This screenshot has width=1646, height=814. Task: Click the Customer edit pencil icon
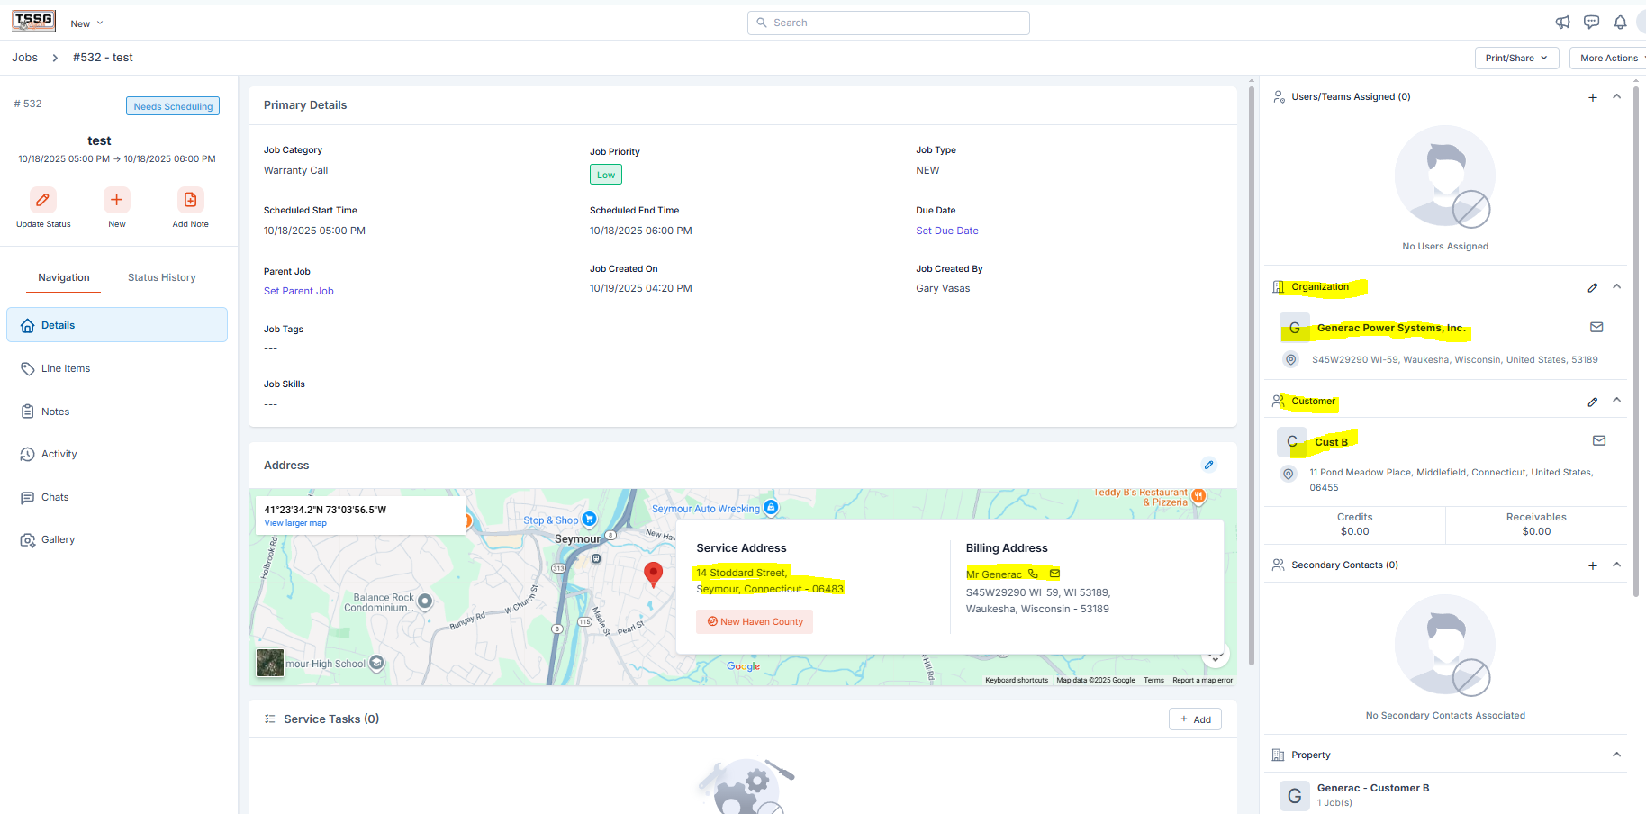click(1592, 402)
